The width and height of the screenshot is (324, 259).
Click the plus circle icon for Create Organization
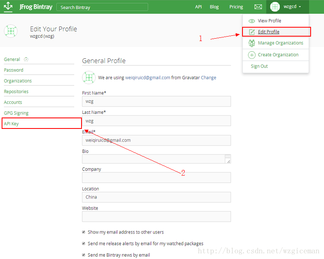(252, 55)
